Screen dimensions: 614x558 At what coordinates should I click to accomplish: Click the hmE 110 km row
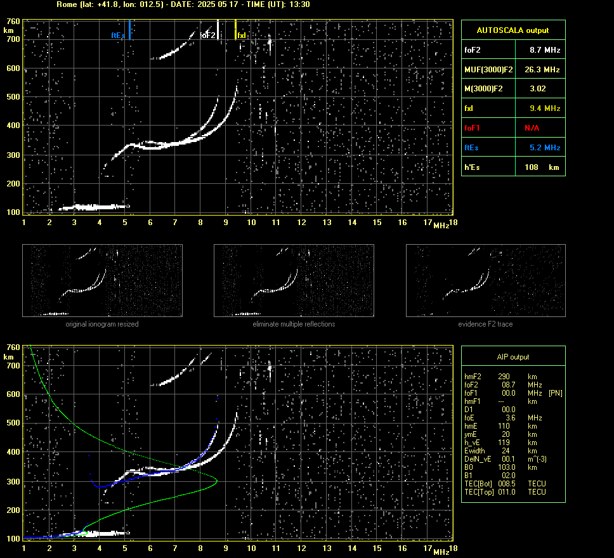(x=500, y=426)
